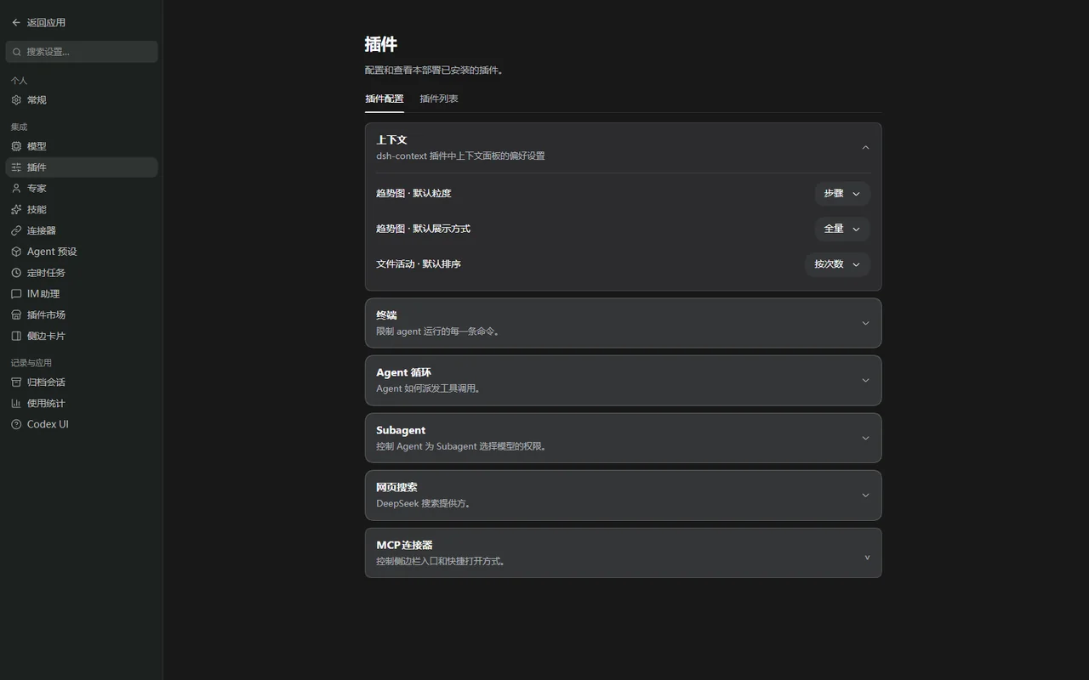Click the MCP 连接器 section title
The image size is (1089, 680).
pyautogui.click(x=404, y=545)
